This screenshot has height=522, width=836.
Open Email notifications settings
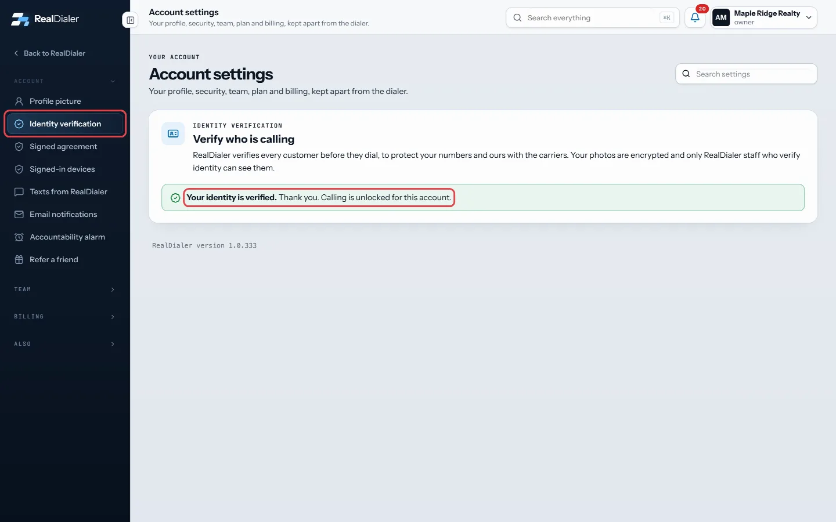pyautogui.click(x=65, y=214)
